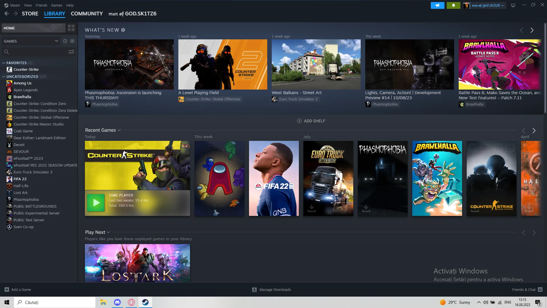Select the FIFA 22 game cover
The height and width of the screenshot is (308, 547).
point(274,178)
